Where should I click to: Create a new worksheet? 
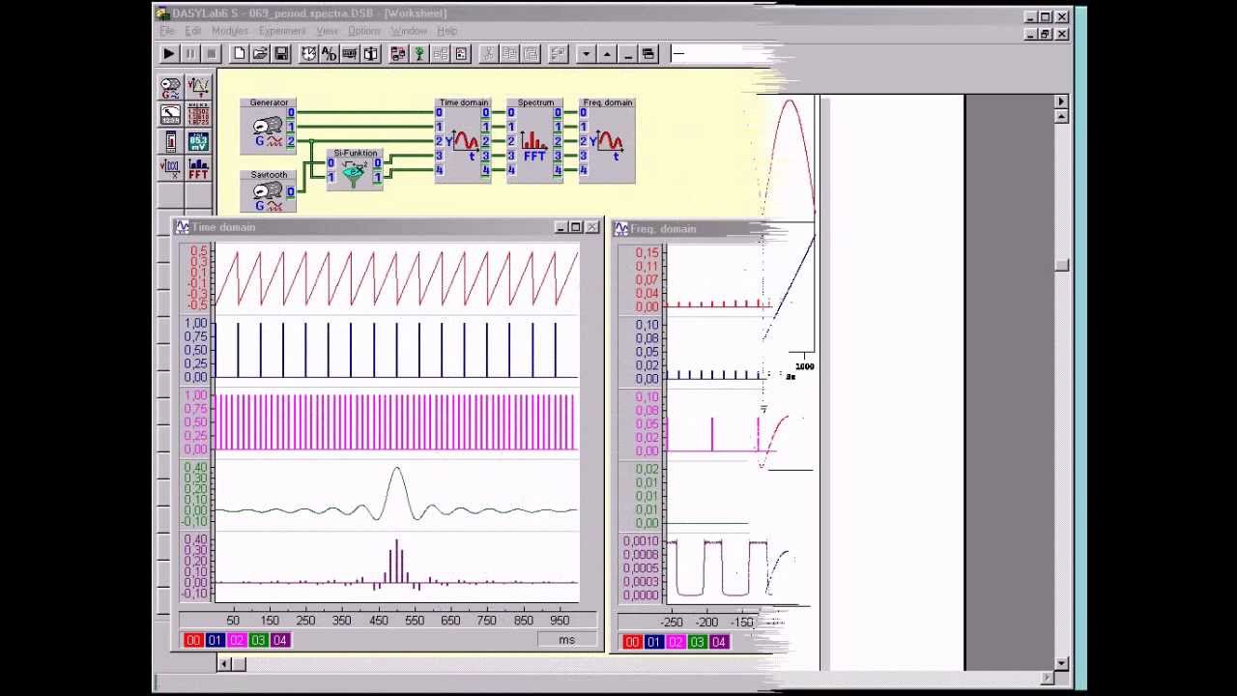(x=240, y=54)
